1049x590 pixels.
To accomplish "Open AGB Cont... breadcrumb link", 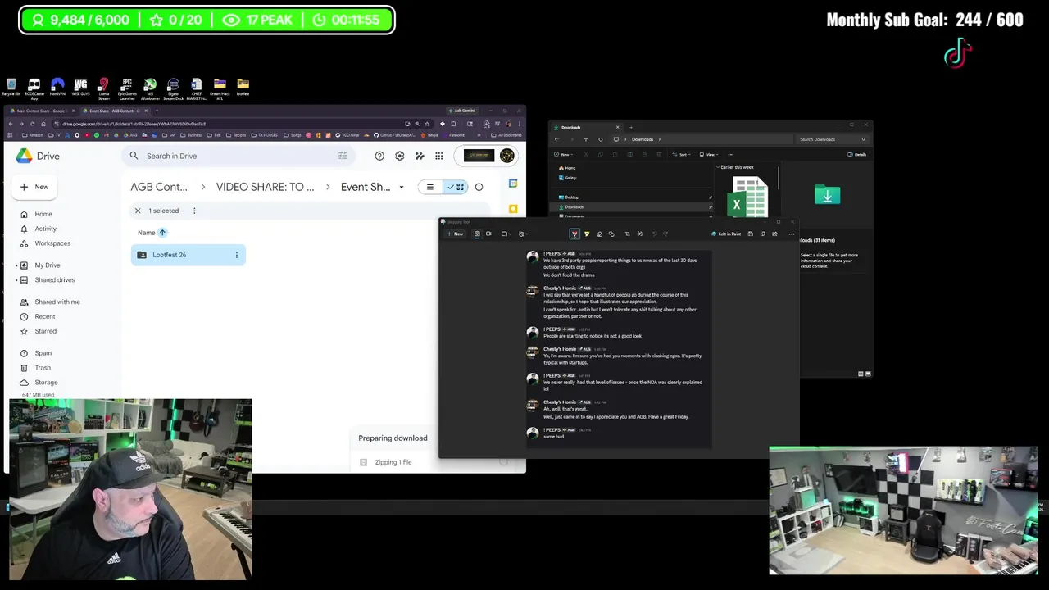I will pos(159,187).
